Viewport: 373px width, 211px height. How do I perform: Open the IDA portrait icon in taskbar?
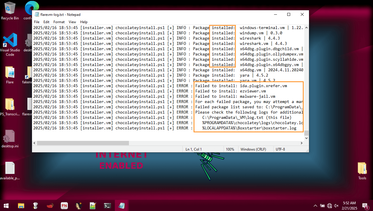pos(78,205)
